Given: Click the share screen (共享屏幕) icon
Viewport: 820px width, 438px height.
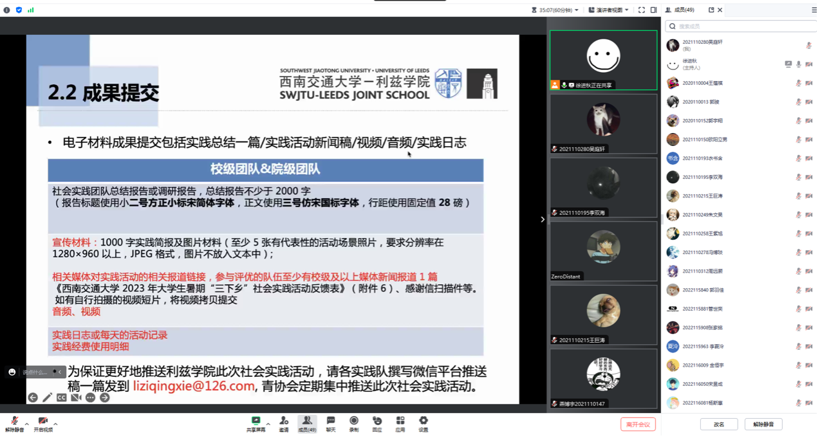Looking at the screenshot, I should click(x=256, y=423).
